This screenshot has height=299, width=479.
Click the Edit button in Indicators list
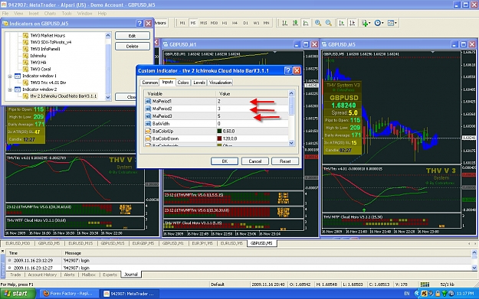click(x=133, y=36)
